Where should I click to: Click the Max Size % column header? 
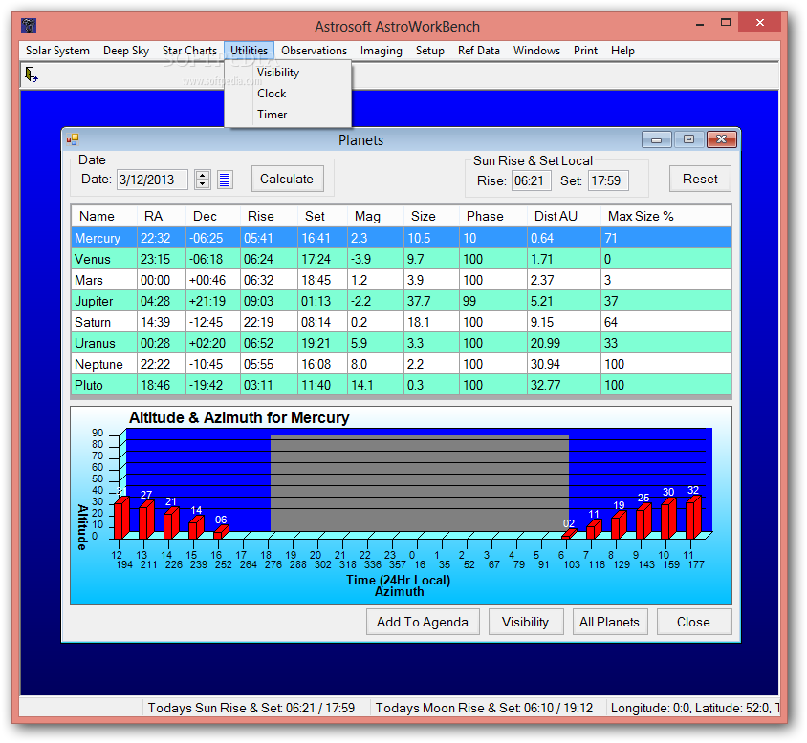(666, 217)
